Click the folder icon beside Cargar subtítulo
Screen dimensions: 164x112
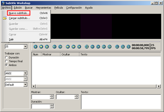click(x=5, y=18)
